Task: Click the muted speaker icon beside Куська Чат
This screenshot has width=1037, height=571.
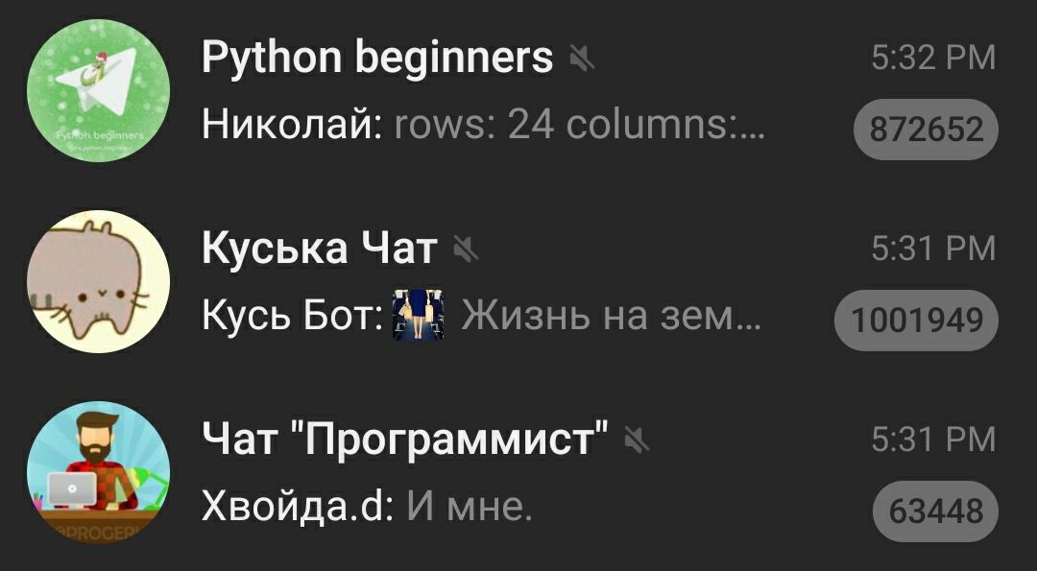Action: coord(467,250)
